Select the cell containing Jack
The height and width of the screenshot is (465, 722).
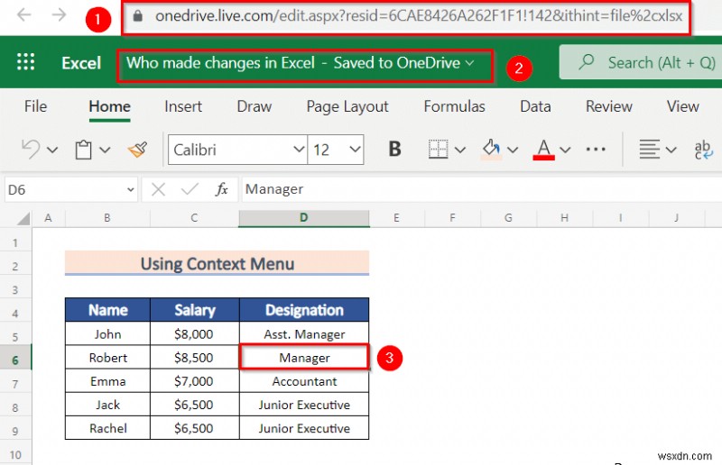(107, 405)
